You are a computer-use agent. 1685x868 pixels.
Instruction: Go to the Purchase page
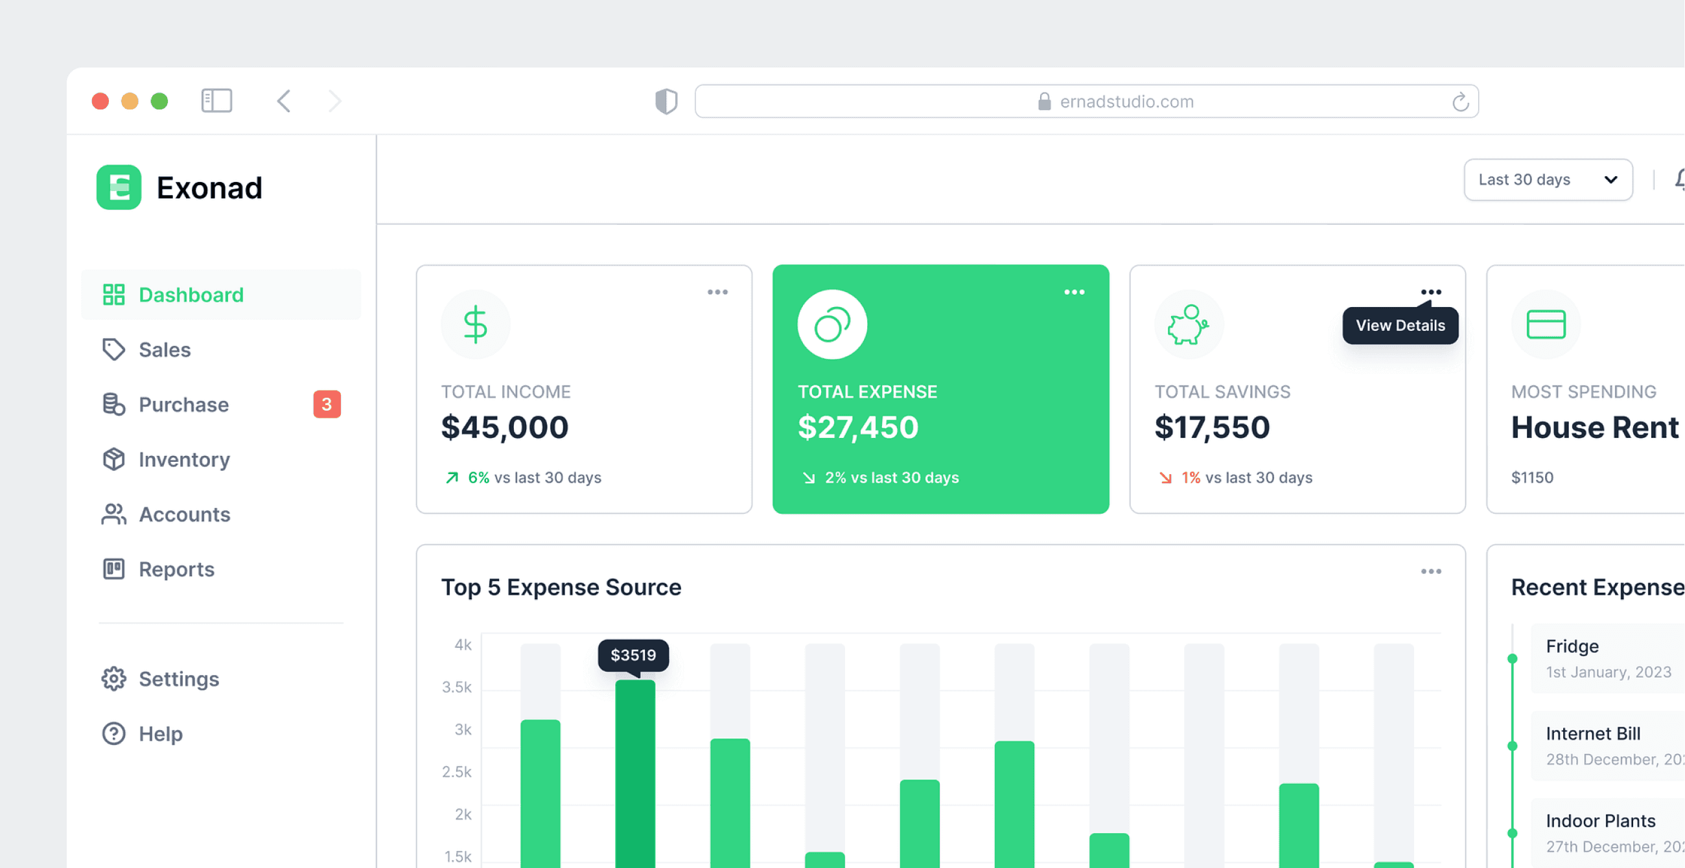pos(221,405)
